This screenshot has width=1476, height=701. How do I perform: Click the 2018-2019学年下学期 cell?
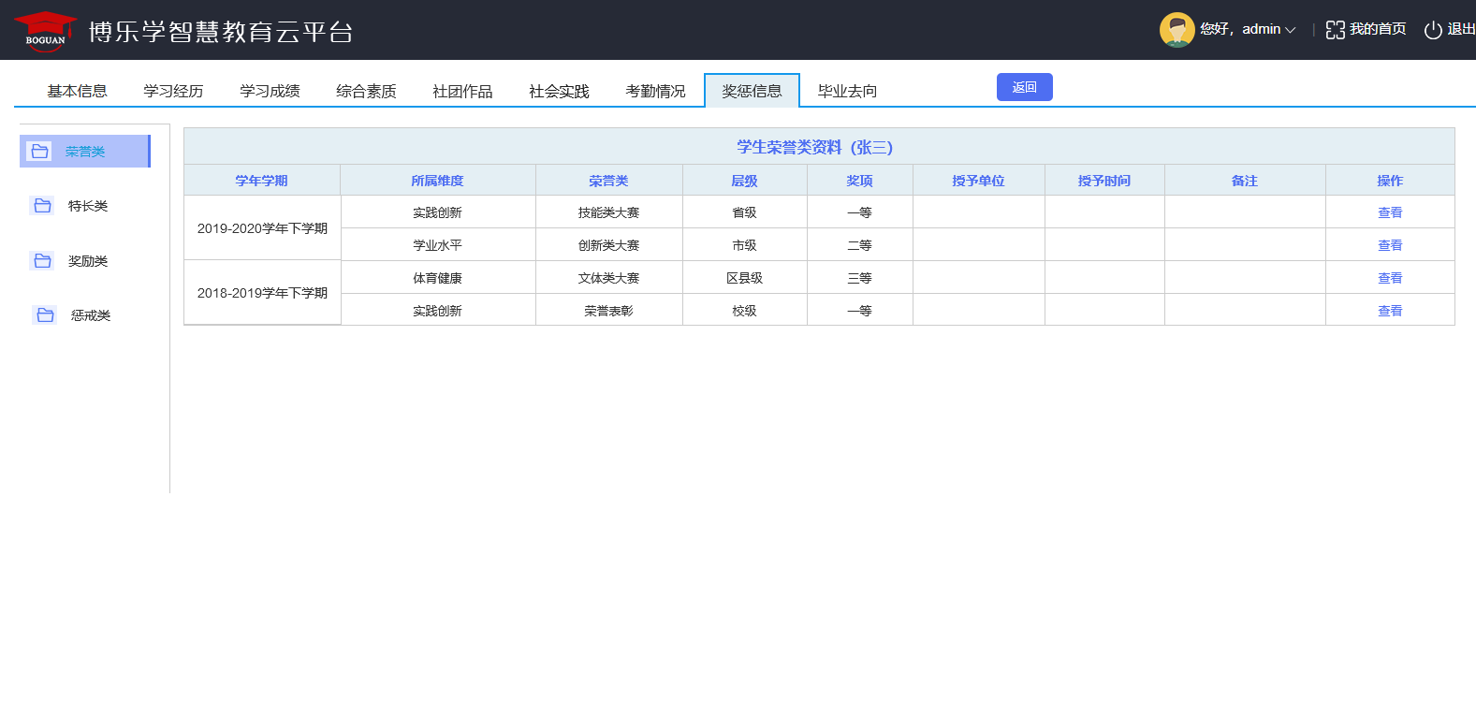[x=262, y=293]
